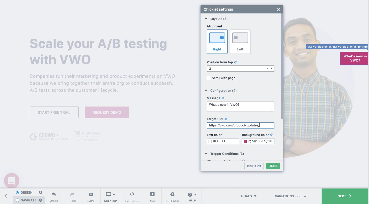Reset the Background color icon

click(271, 135)
